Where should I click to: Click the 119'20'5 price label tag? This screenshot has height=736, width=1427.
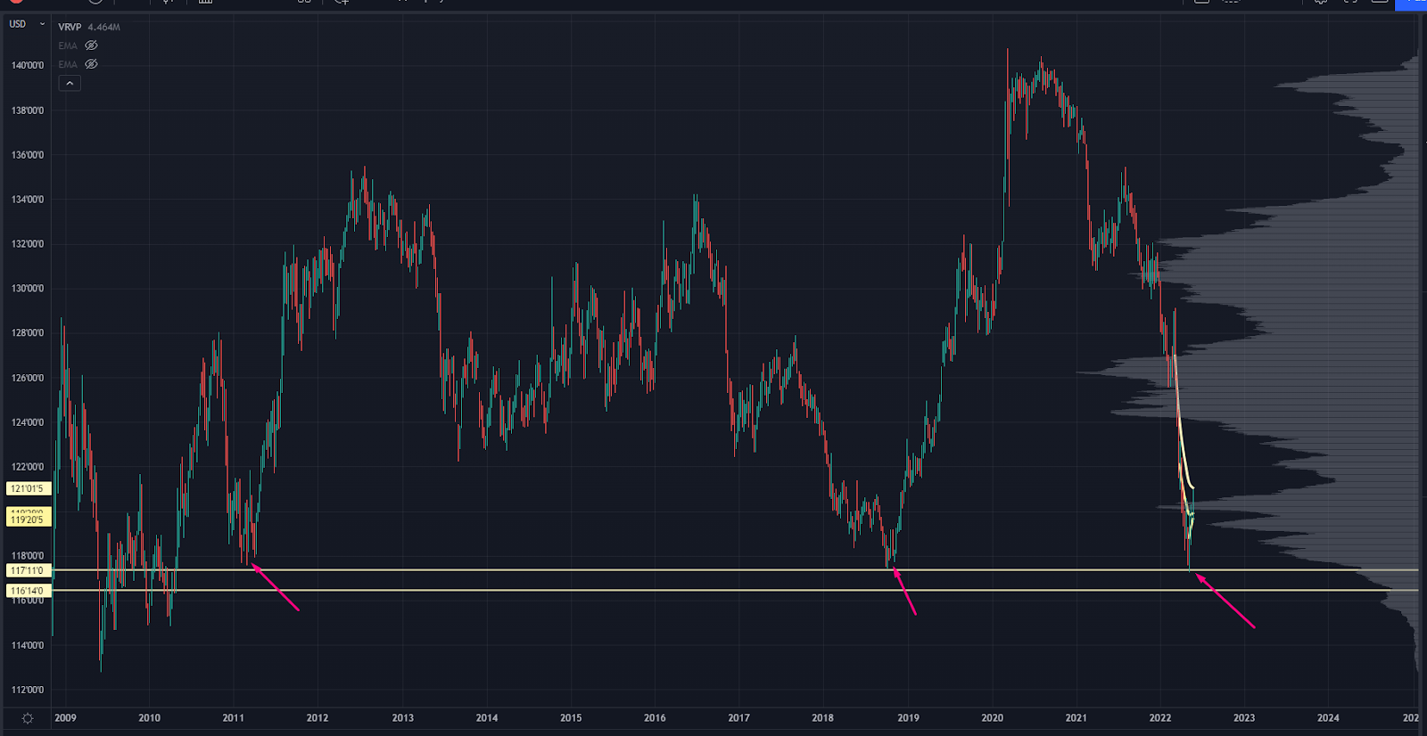tap(28, 519)
